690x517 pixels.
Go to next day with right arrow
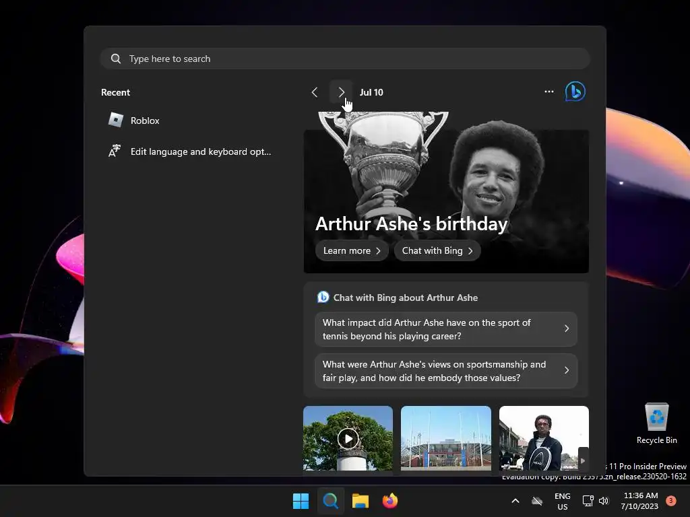[x=341, y=92]
